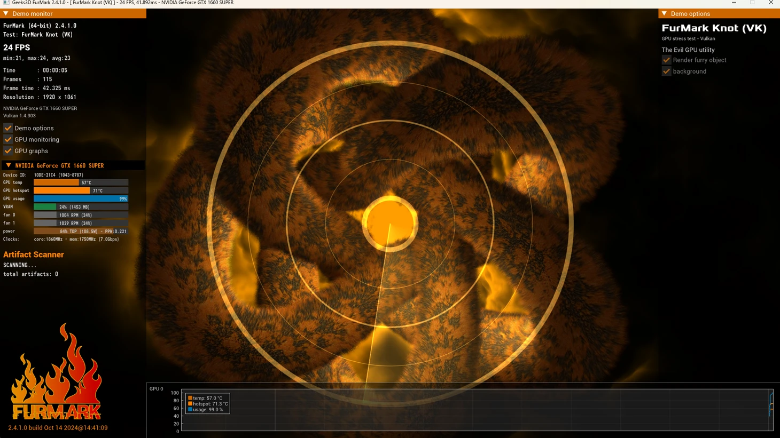Click the glowing orange center disc of the render
780x438 pixels.
[x=390, y=224]
